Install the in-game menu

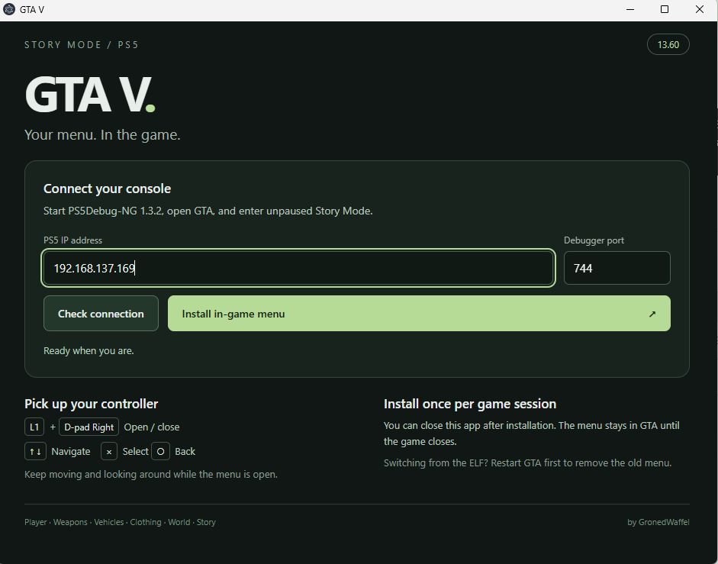point(419,314)
